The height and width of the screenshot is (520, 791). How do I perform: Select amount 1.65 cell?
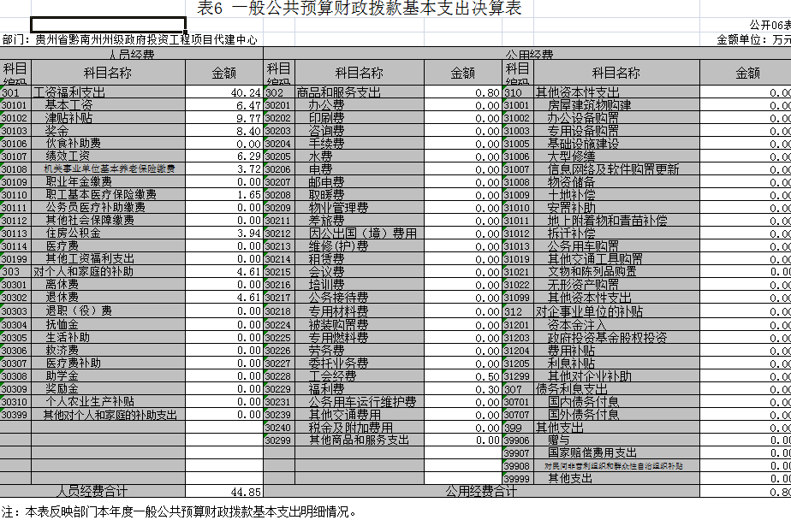pyautogui.click(x=224, y=194)
